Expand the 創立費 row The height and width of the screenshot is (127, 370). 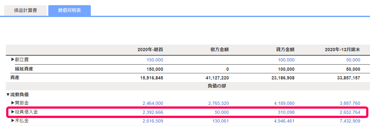tap(13, 60)
